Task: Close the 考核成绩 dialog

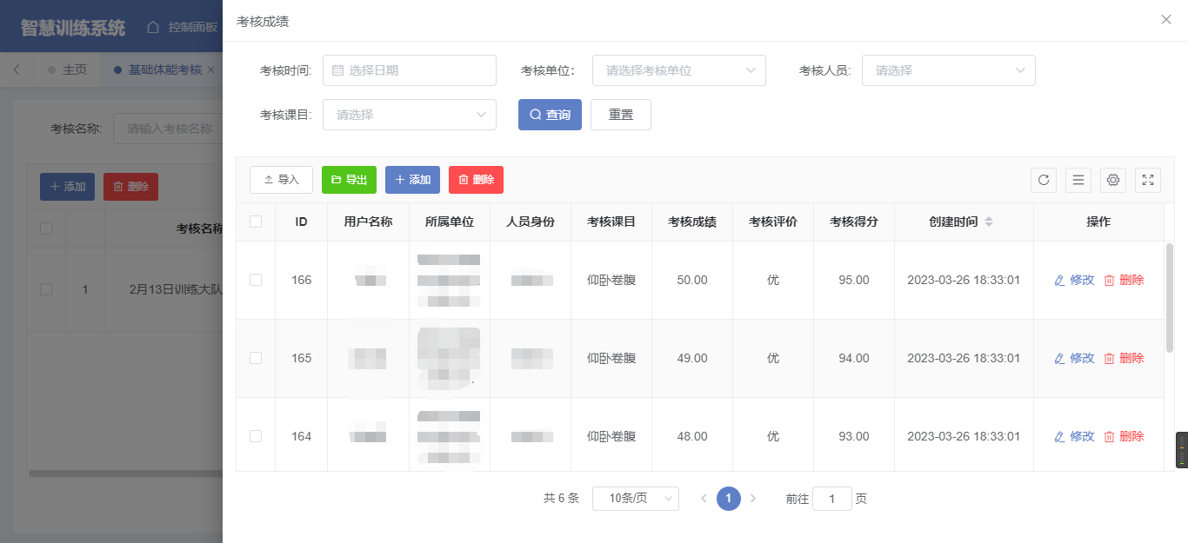Action: tap(1166, 19)
